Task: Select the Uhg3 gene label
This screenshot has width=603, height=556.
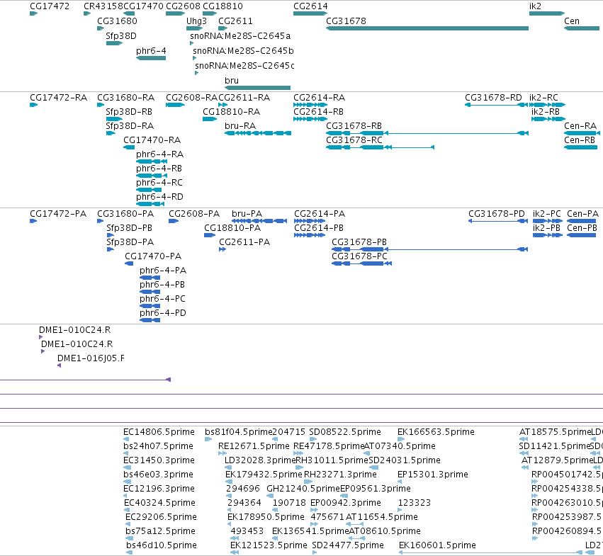Action: coord(196,21)
